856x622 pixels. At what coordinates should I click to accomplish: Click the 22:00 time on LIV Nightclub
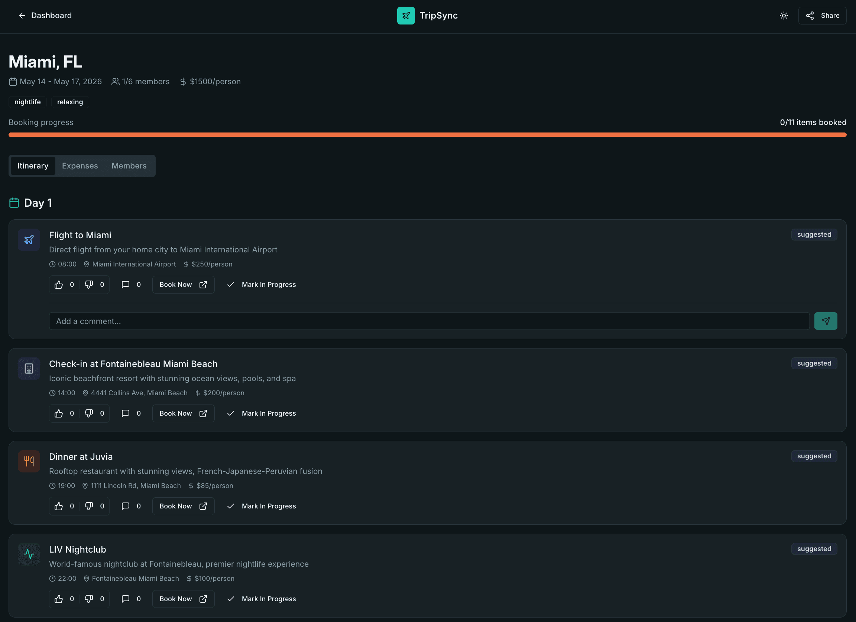pos(67,579)
